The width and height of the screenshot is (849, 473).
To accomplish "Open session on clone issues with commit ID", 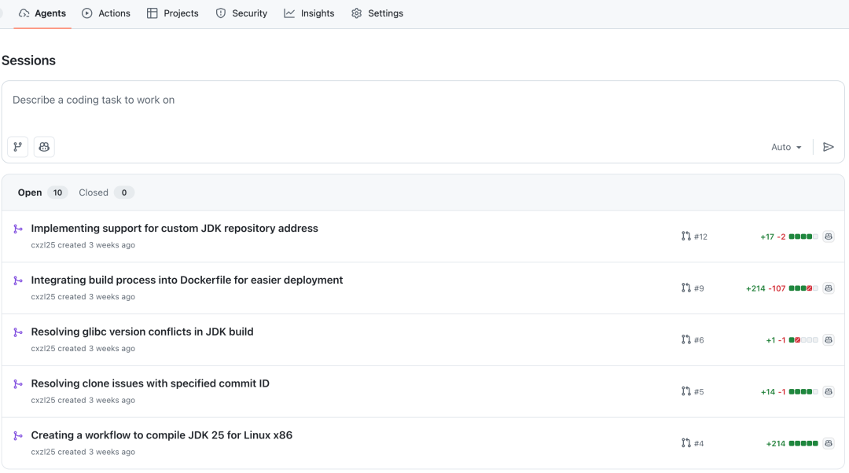I will coord(150,383).
